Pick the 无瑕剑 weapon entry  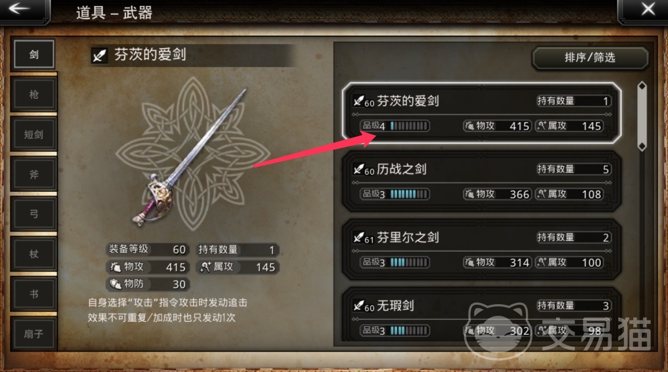481,315
